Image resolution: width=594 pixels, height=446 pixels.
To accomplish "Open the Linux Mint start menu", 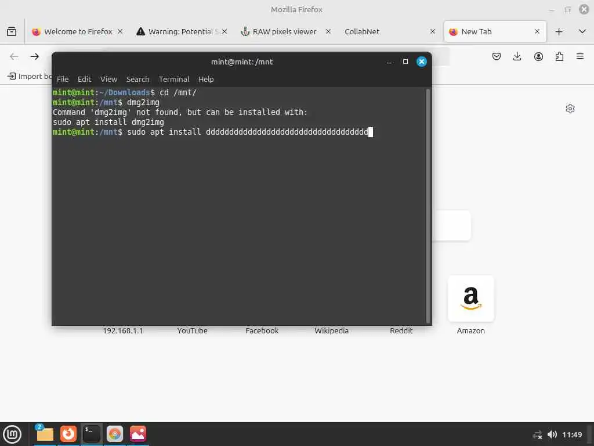I will click(13, 434).
